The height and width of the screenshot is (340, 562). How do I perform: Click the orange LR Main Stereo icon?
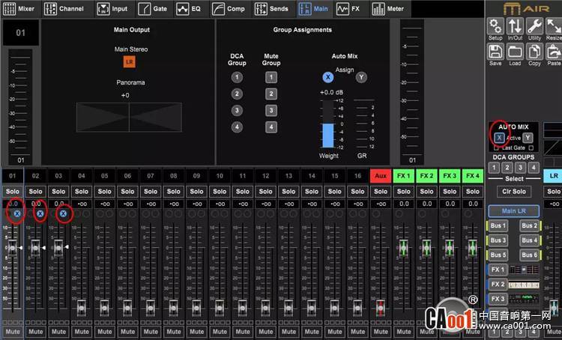tap(129, 61)
